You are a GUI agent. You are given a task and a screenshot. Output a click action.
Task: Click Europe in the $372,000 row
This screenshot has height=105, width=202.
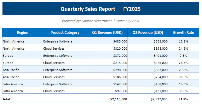coord(8,56)
